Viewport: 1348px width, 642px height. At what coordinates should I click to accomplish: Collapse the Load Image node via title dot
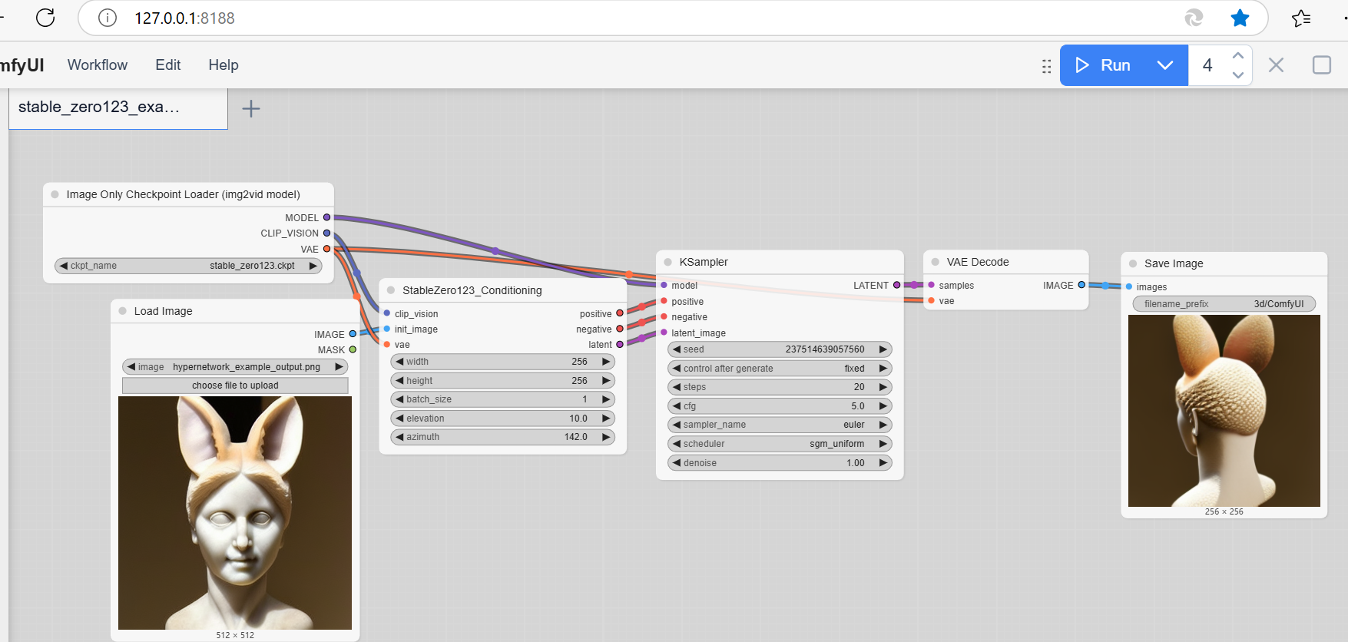pyautogui.click(x=122, y=311)
